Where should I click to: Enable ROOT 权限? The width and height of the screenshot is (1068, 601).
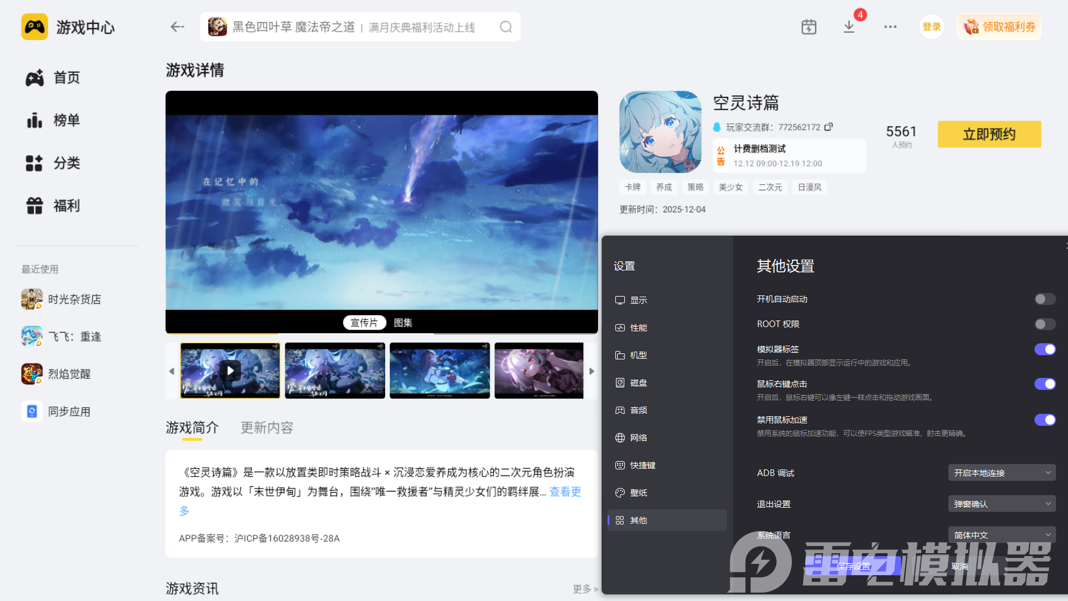point(1045,324)
